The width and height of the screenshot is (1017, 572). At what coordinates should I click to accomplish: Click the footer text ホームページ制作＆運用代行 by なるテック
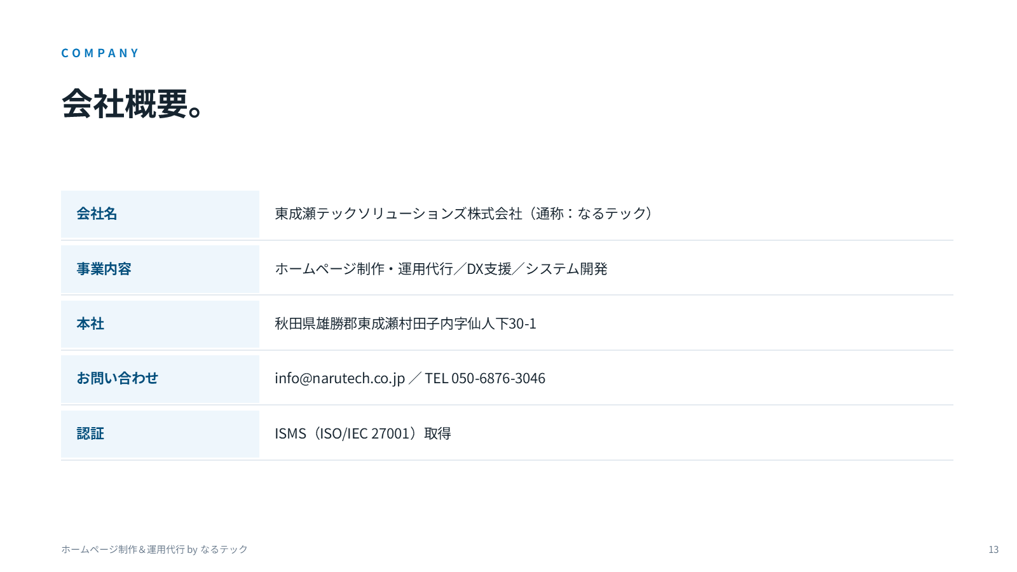click(154, 549)
